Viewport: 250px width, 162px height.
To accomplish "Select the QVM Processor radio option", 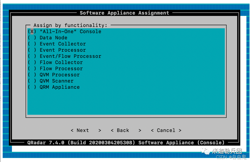I will tap(54, 75).
